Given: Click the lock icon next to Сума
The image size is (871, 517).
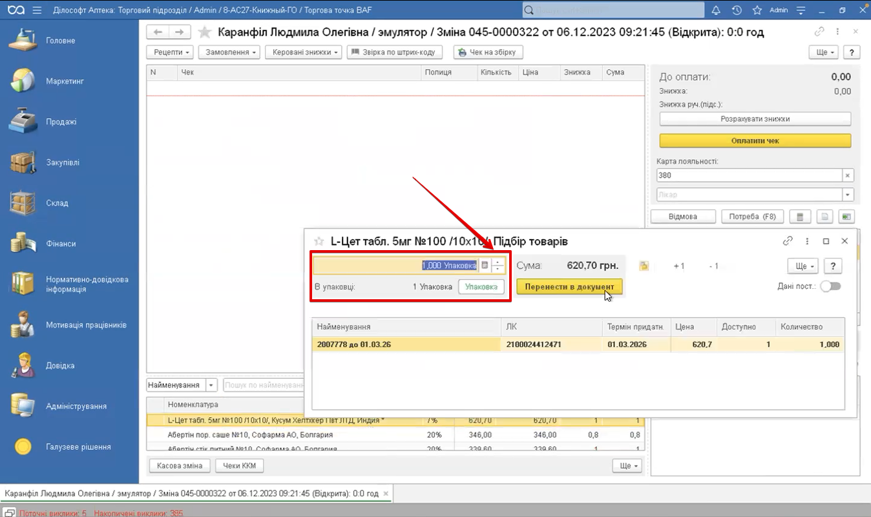Looking at the screenshot, I should [x=644, y=266].
